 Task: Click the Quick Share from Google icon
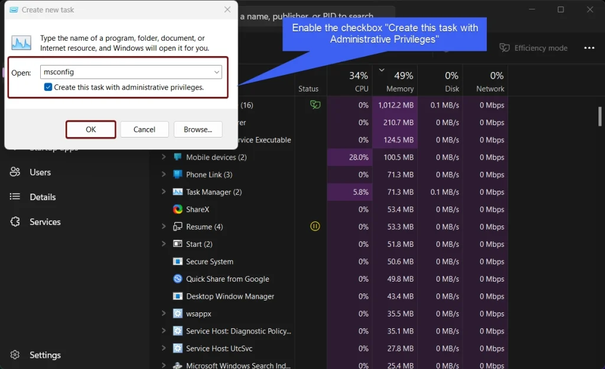pyautogui.click(x=177, y=279)
